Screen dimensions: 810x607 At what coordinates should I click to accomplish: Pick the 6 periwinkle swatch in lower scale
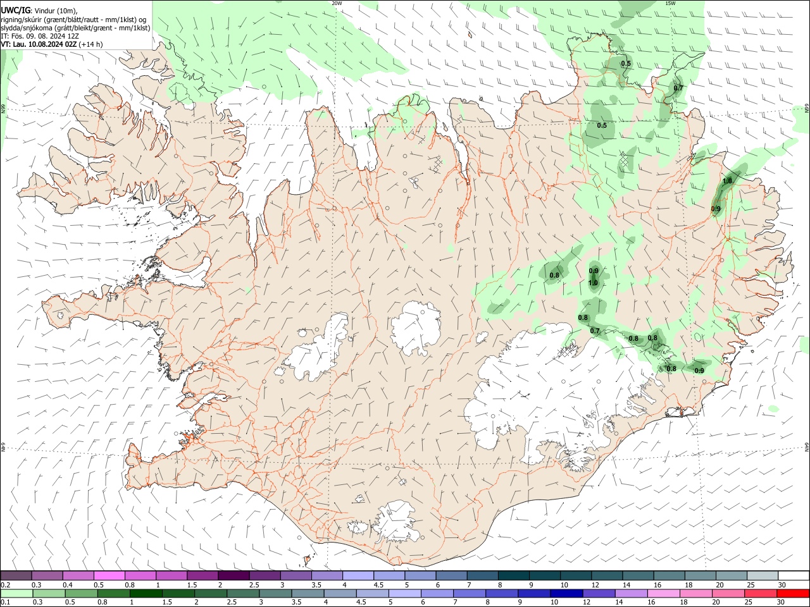click(x=437, y=594)
